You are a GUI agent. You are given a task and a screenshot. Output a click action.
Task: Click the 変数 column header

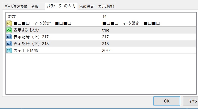click(x=12, y=17)
